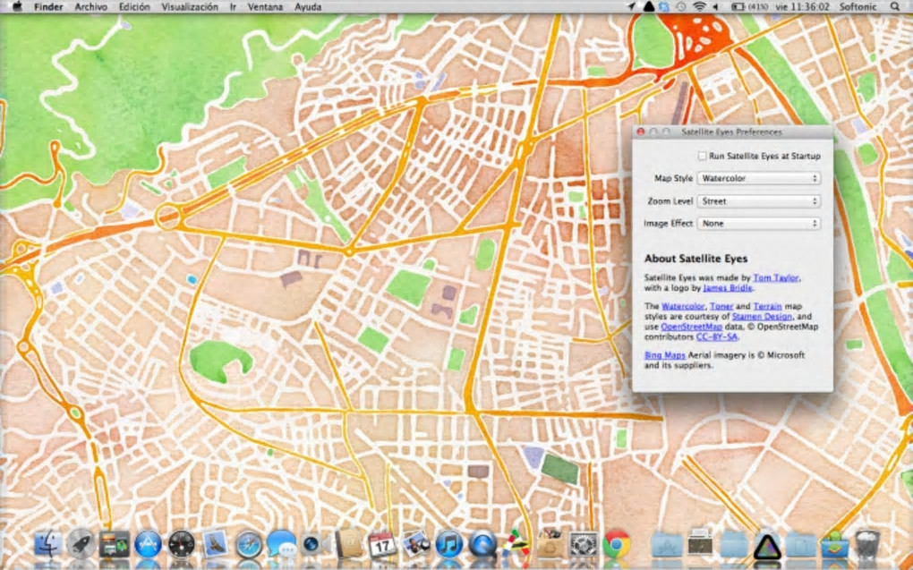This screenshot has width=913, height=570.
Task: Open iTunes in the Dock
Action: coord(448,543)
